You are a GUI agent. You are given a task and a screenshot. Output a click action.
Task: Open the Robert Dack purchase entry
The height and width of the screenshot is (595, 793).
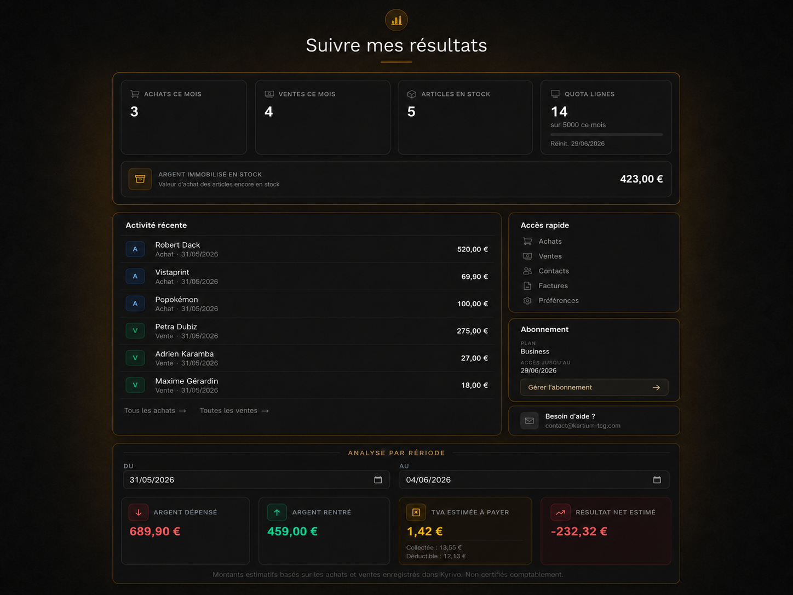click(x=307, y=249)
